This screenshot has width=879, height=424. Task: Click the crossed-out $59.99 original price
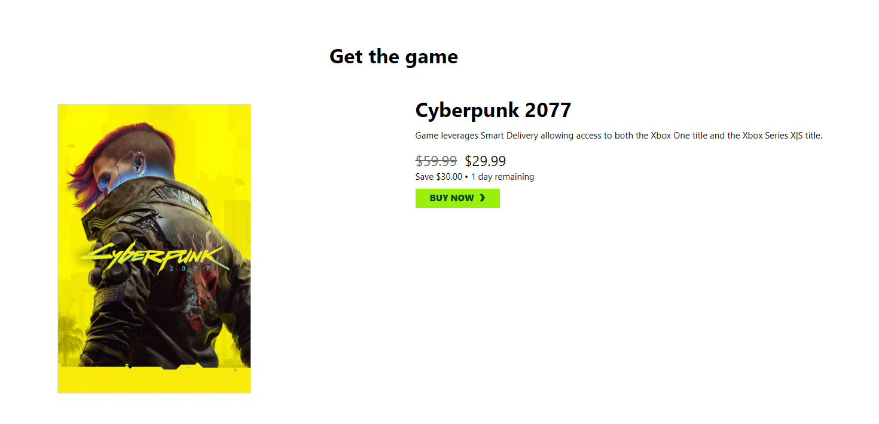(437, 161)
